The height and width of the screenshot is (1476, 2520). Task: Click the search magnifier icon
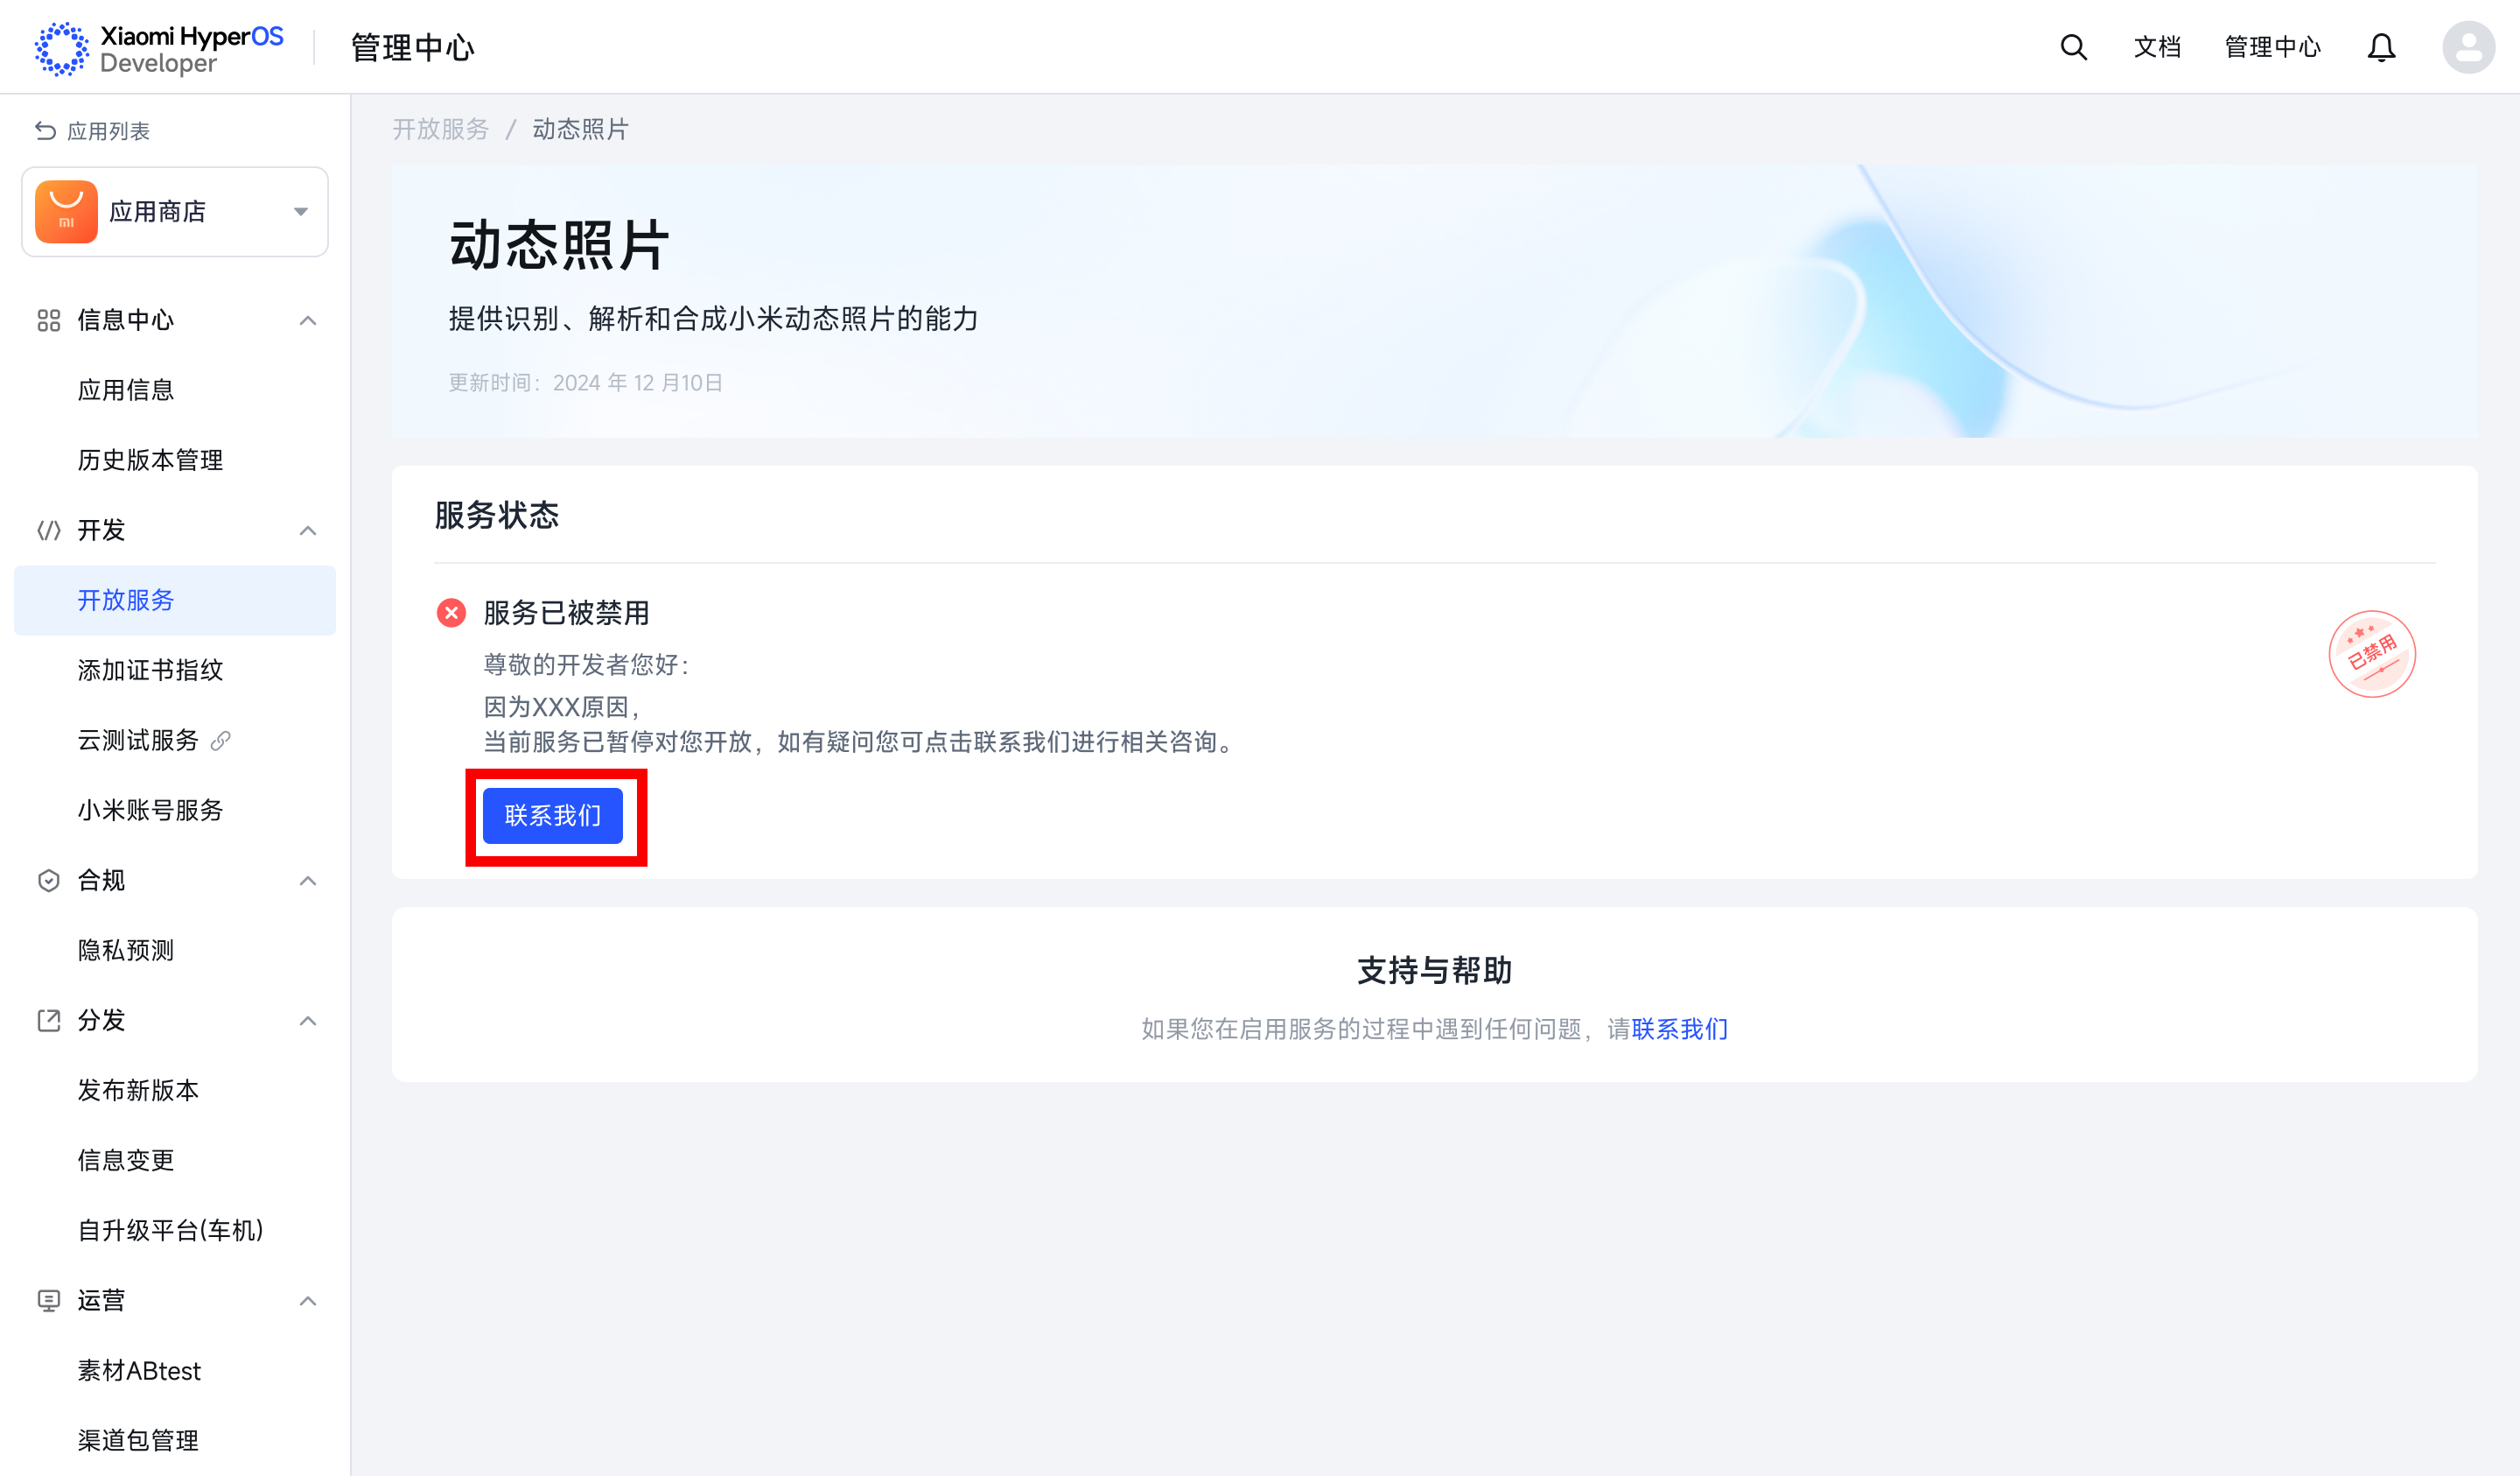tap(2073, 47)
